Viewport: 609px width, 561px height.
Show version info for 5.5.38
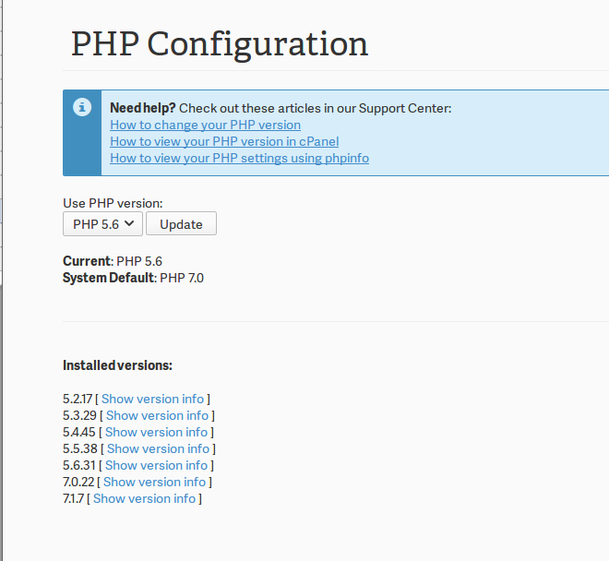point(158,448)
